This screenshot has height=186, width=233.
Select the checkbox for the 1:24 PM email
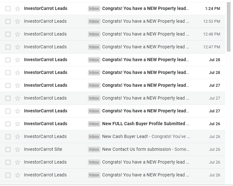click(8, 9)
